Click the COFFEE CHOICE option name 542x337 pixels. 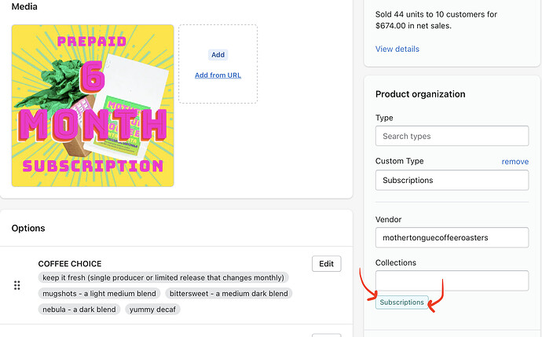click(x=70, y=264)
